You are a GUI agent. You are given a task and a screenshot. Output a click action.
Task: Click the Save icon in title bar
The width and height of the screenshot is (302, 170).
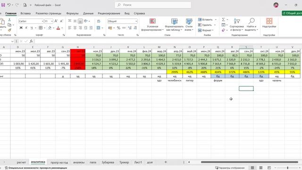click(x=3, y=5)
